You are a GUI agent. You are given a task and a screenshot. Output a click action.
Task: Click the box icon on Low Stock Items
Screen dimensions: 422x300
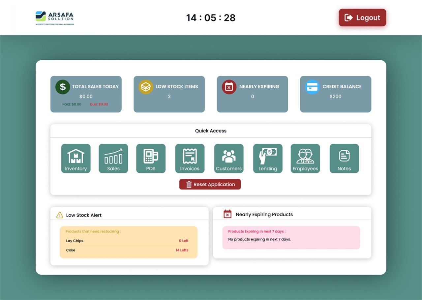(146, 87)
